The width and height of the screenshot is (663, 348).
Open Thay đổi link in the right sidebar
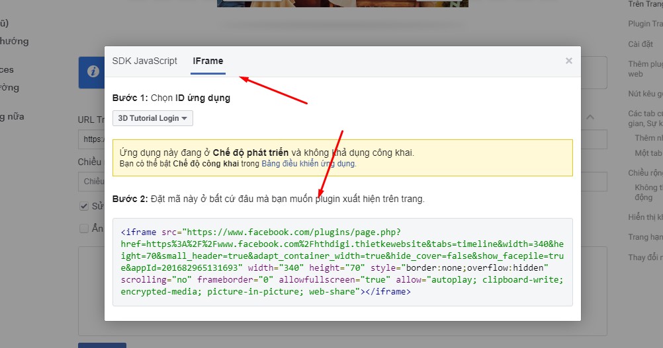click(x=645, y=258)
